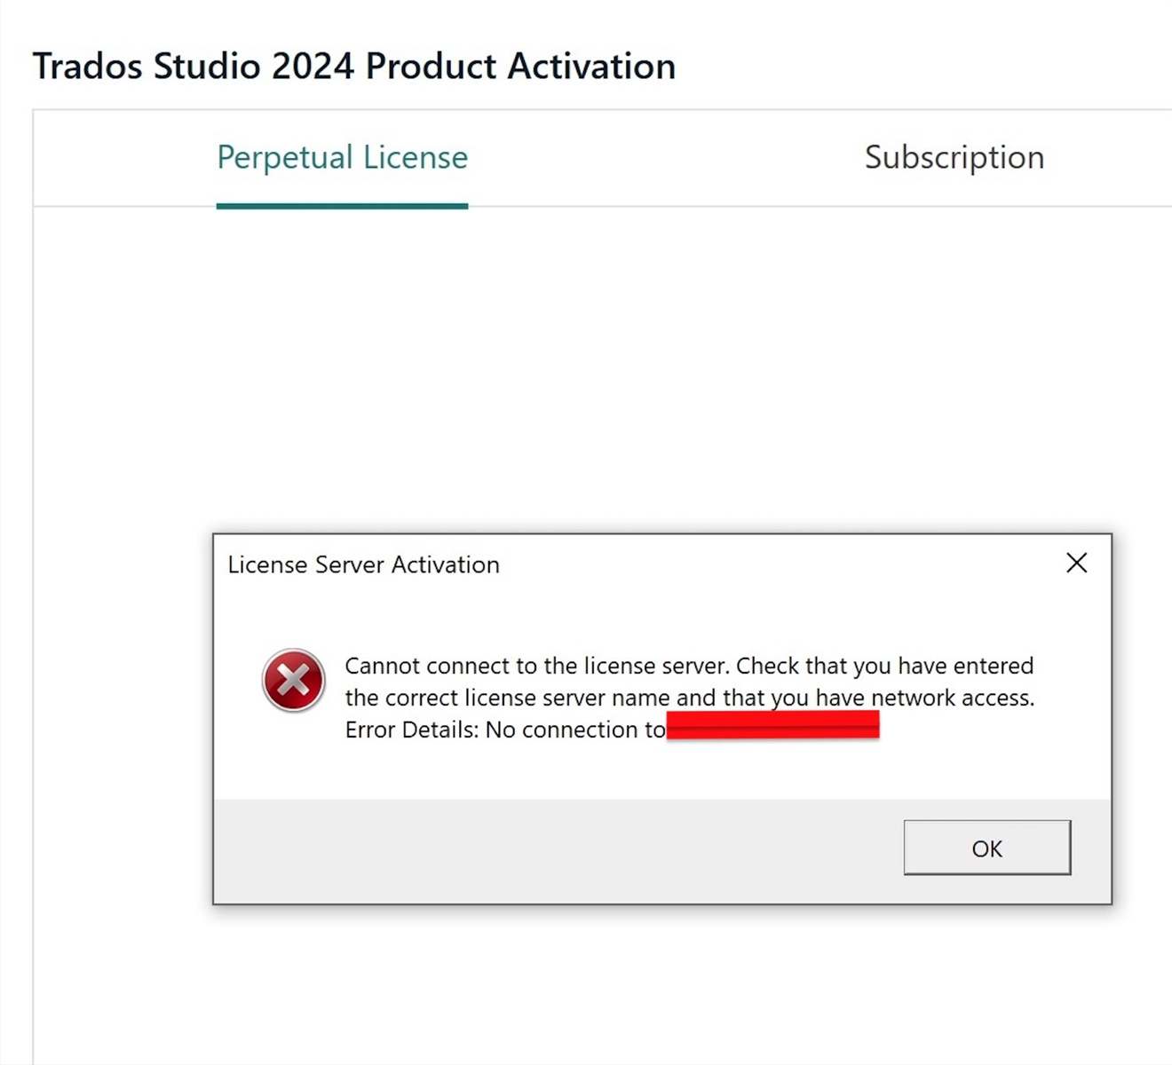Select the white X inside the error badge
The image size is (1172, 1065).
click(x=293, y=681)
